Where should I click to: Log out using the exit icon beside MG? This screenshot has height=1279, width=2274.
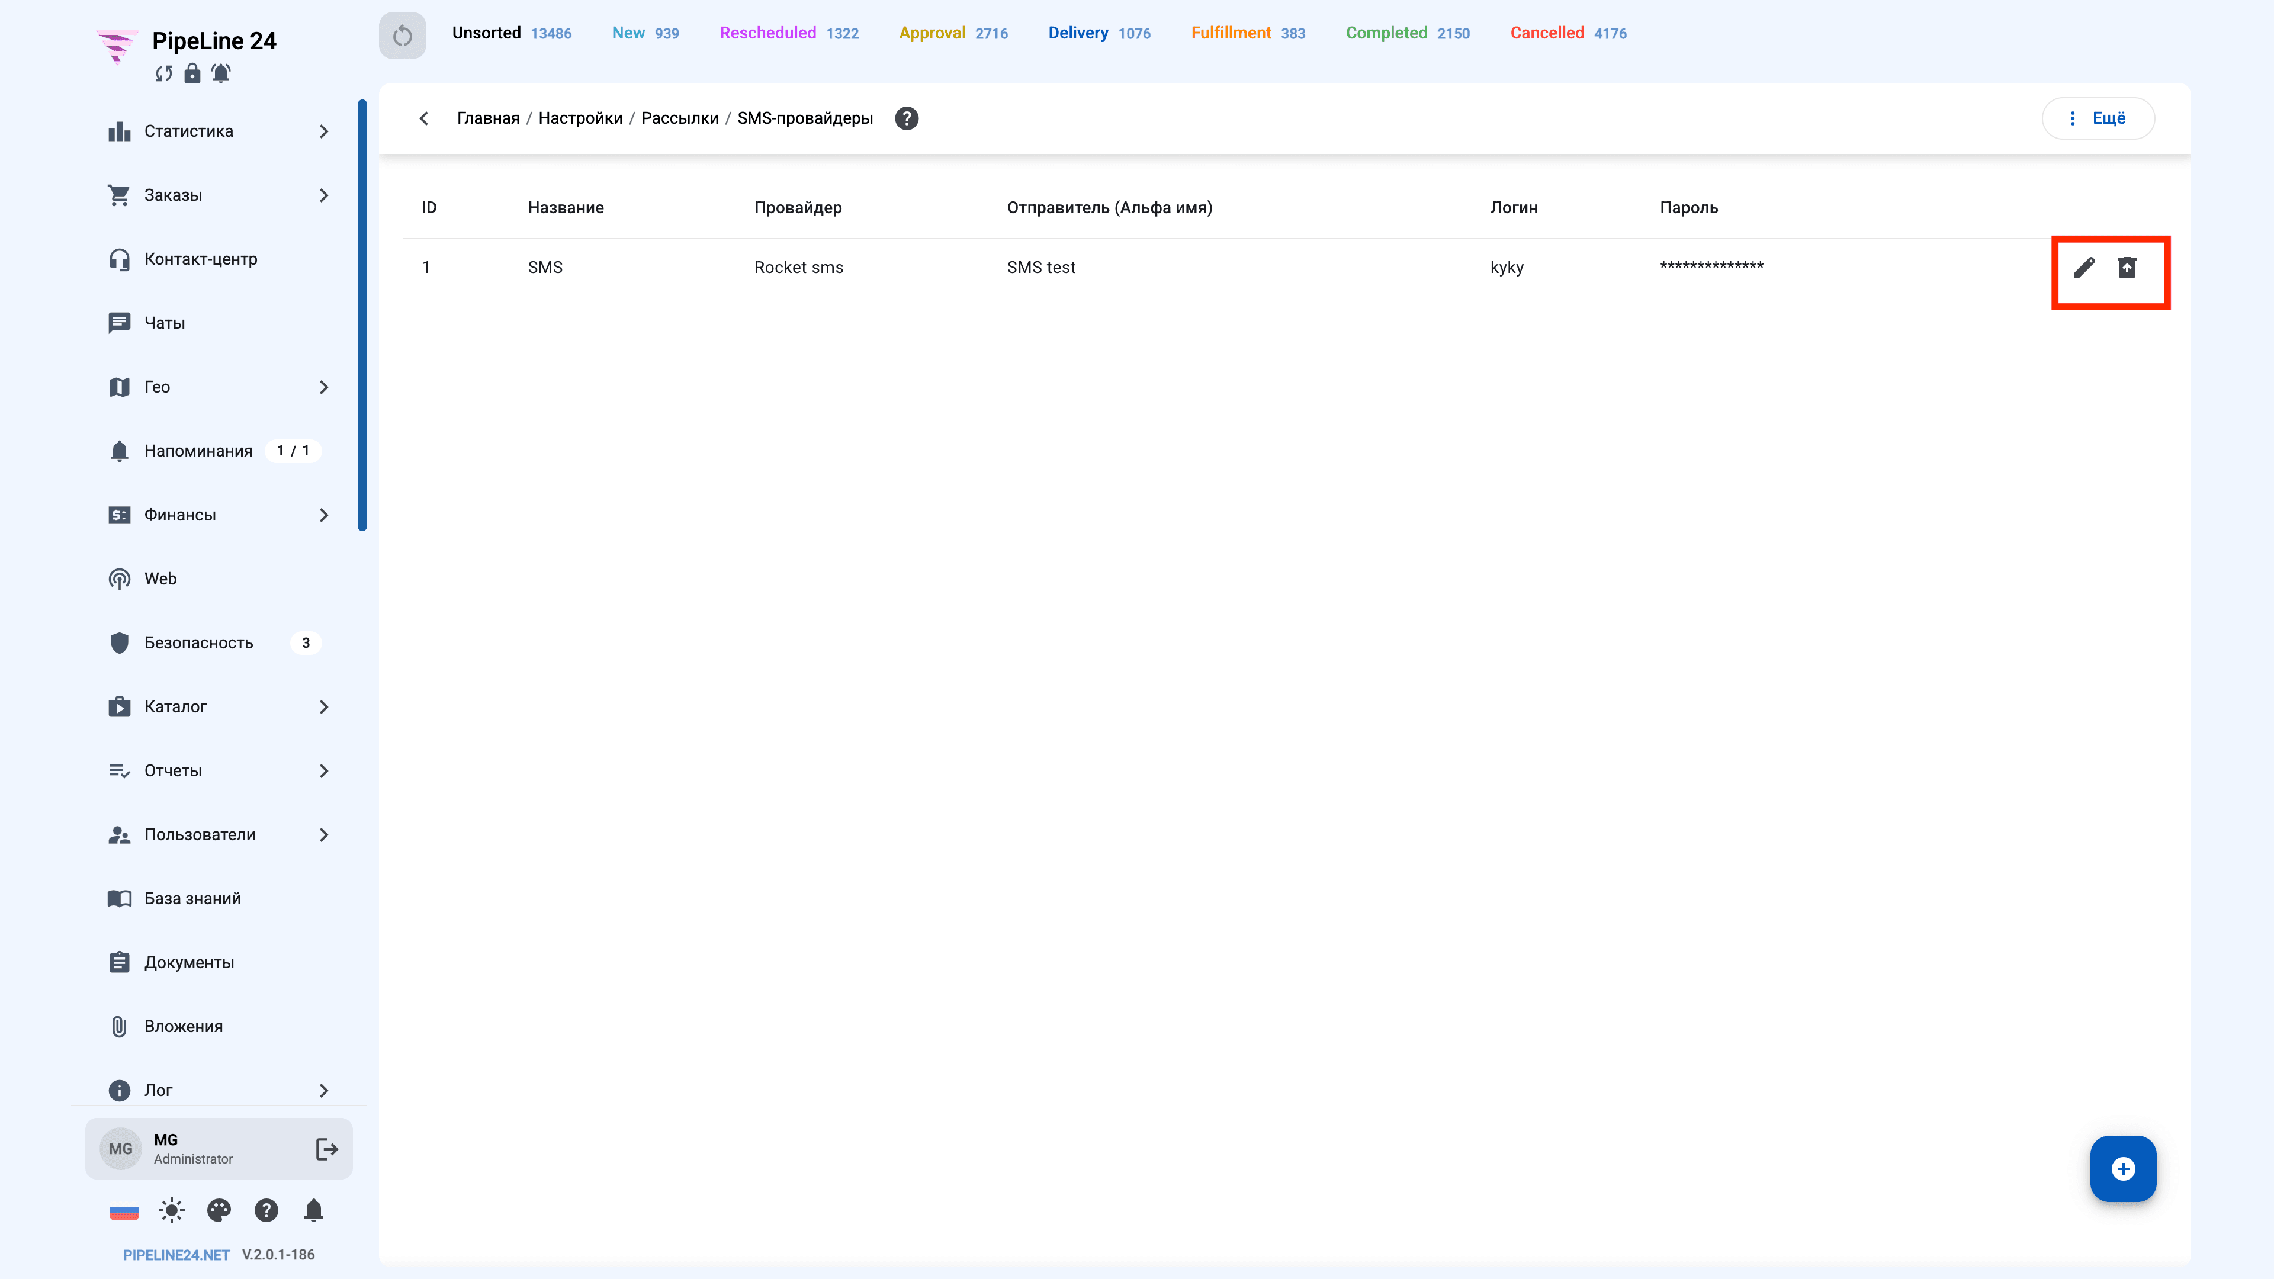(327, 1148)
